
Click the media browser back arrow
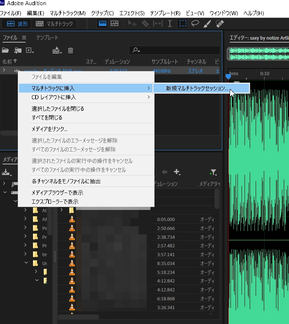tap(165, 172)
